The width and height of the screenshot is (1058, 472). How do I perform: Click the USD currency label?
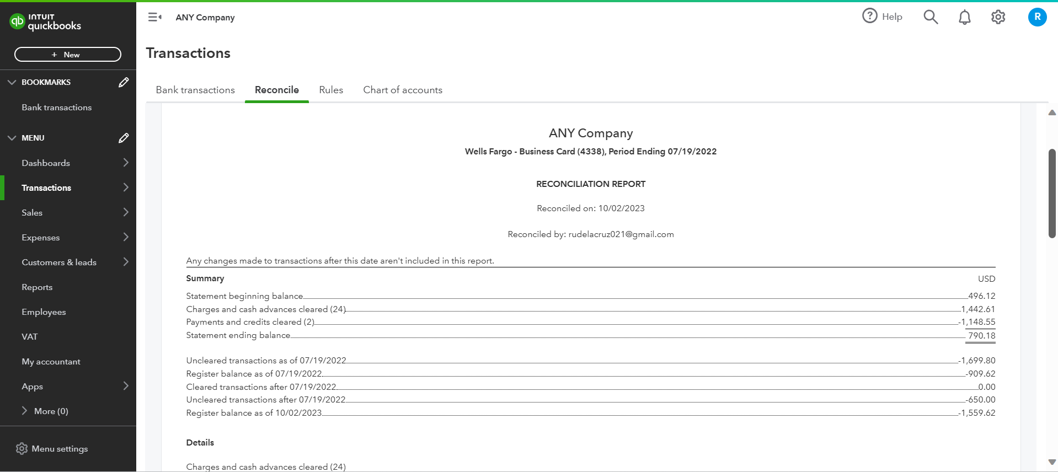tap(987, 279)
